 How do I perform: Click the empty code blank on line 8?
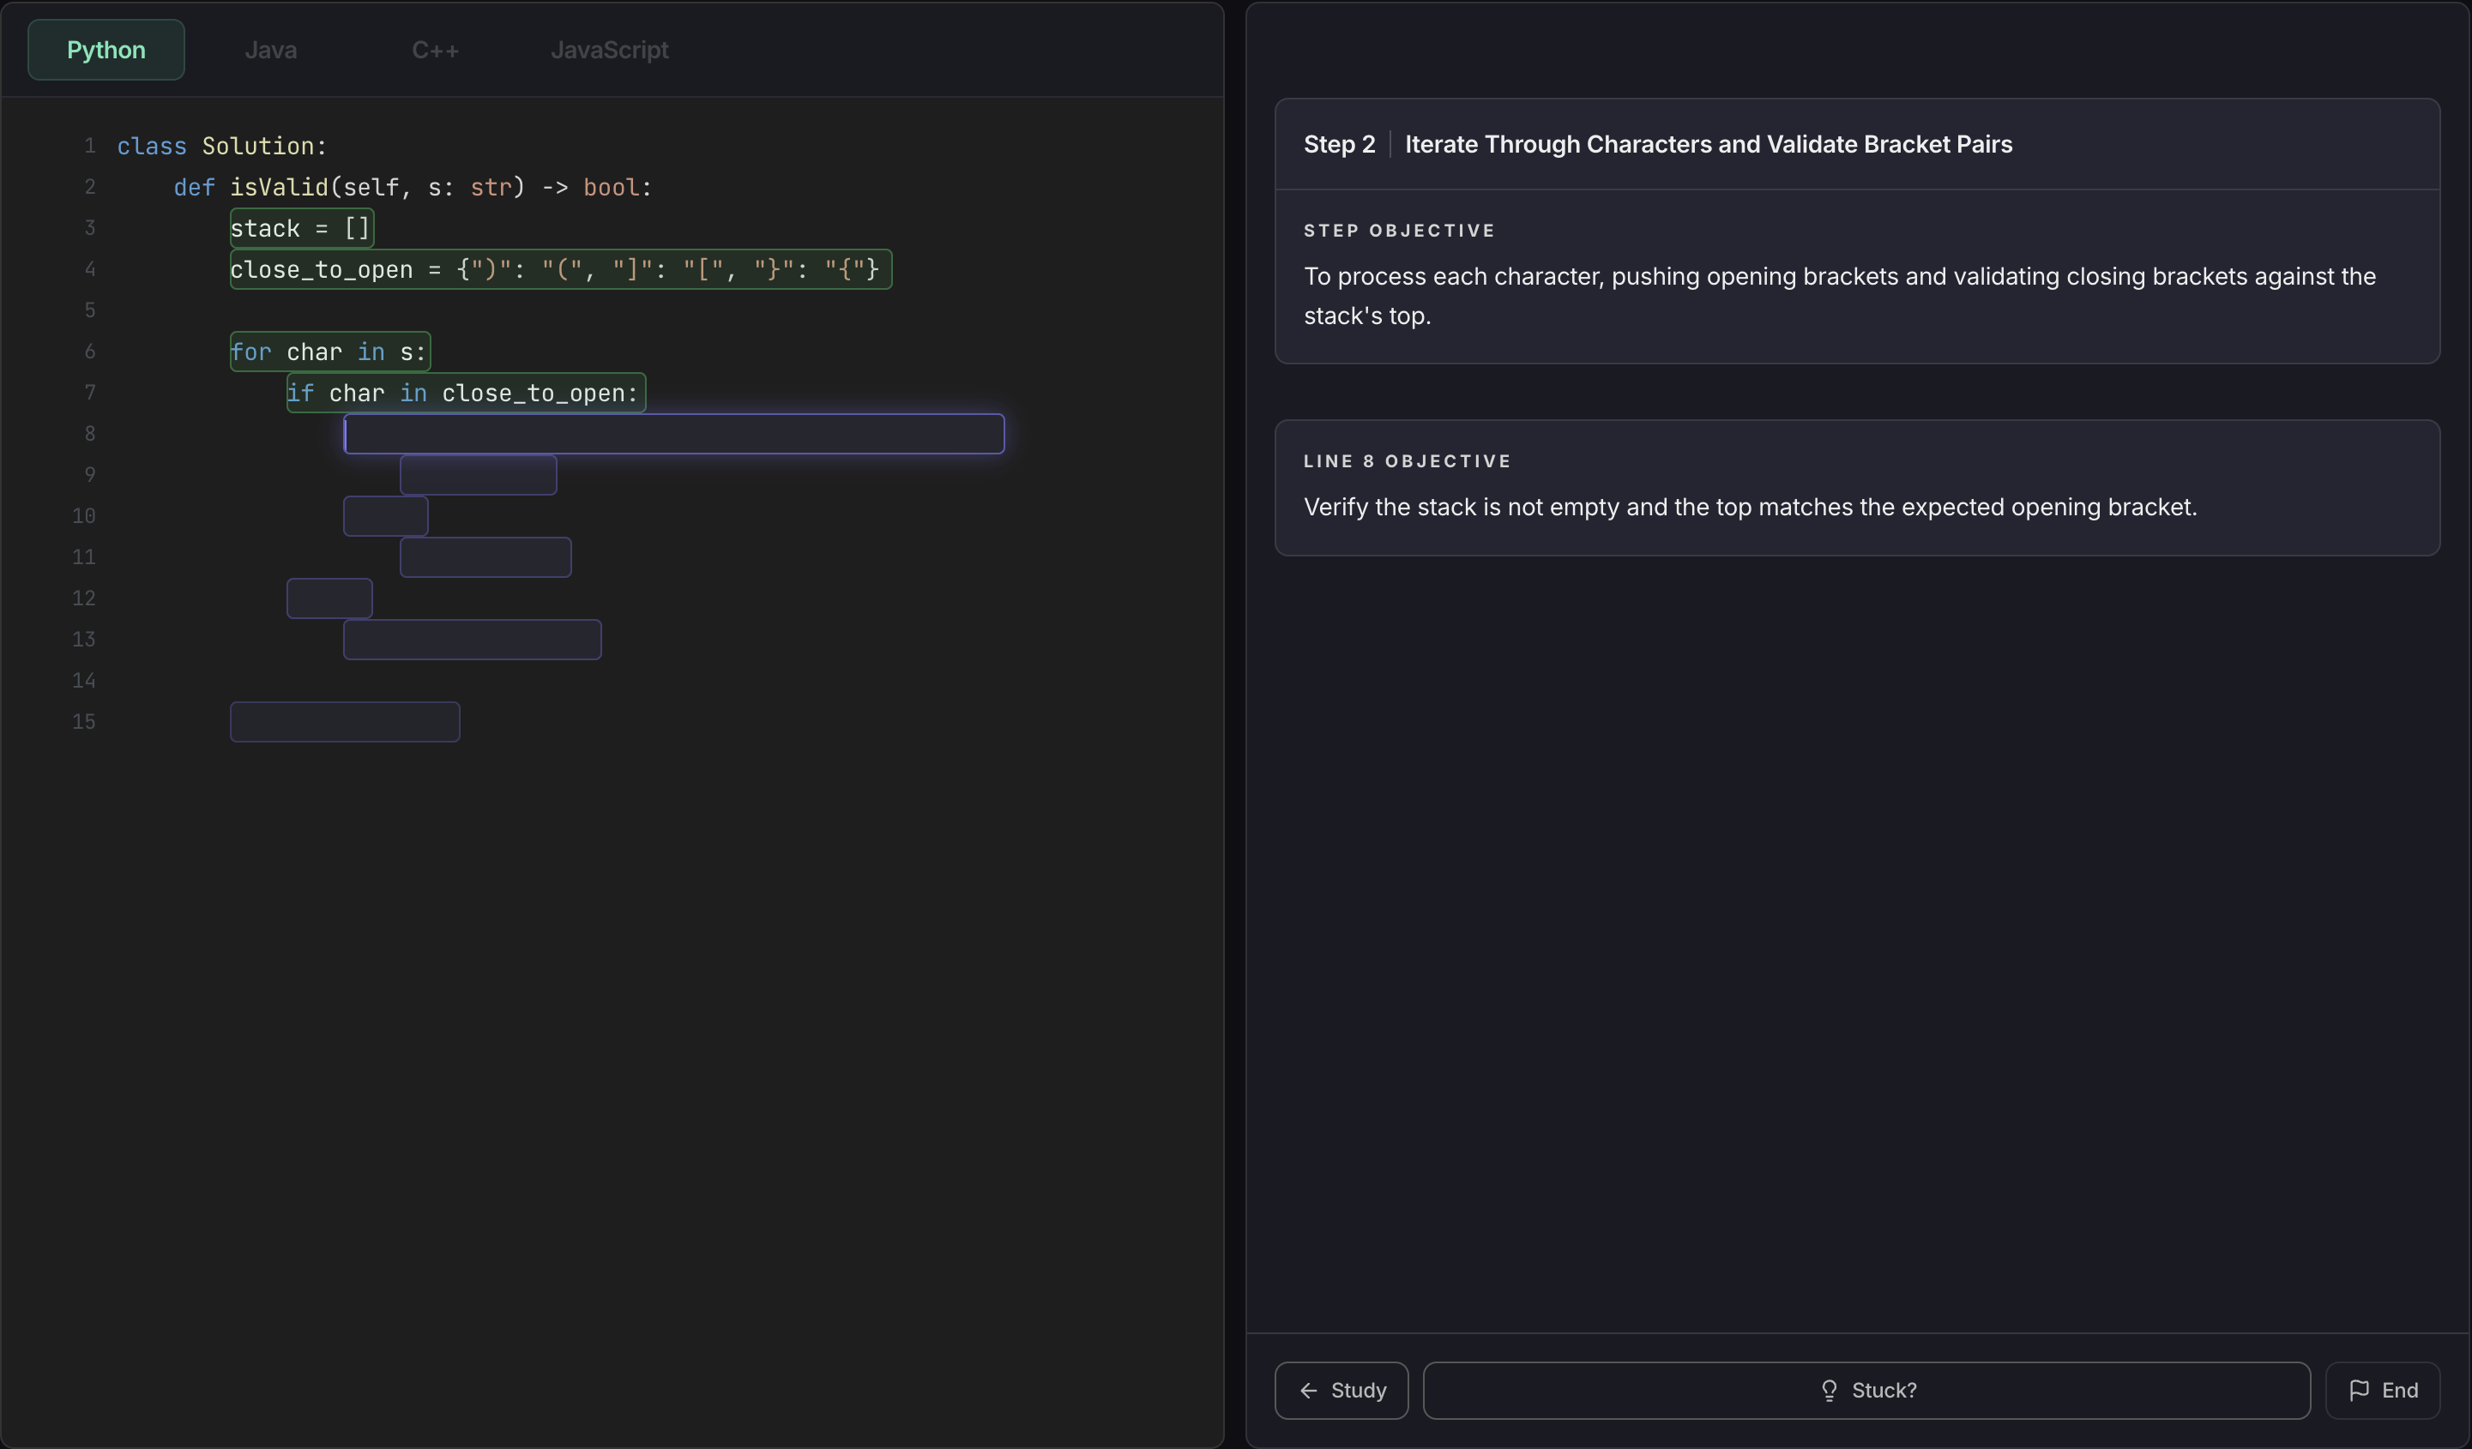pyautogui.click(x=673, y=433)
